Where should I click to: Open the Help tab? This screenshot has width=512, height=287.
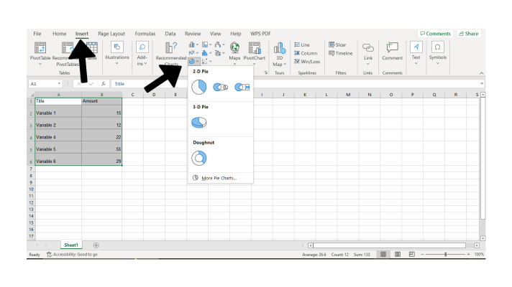click(x=235, y=34)
